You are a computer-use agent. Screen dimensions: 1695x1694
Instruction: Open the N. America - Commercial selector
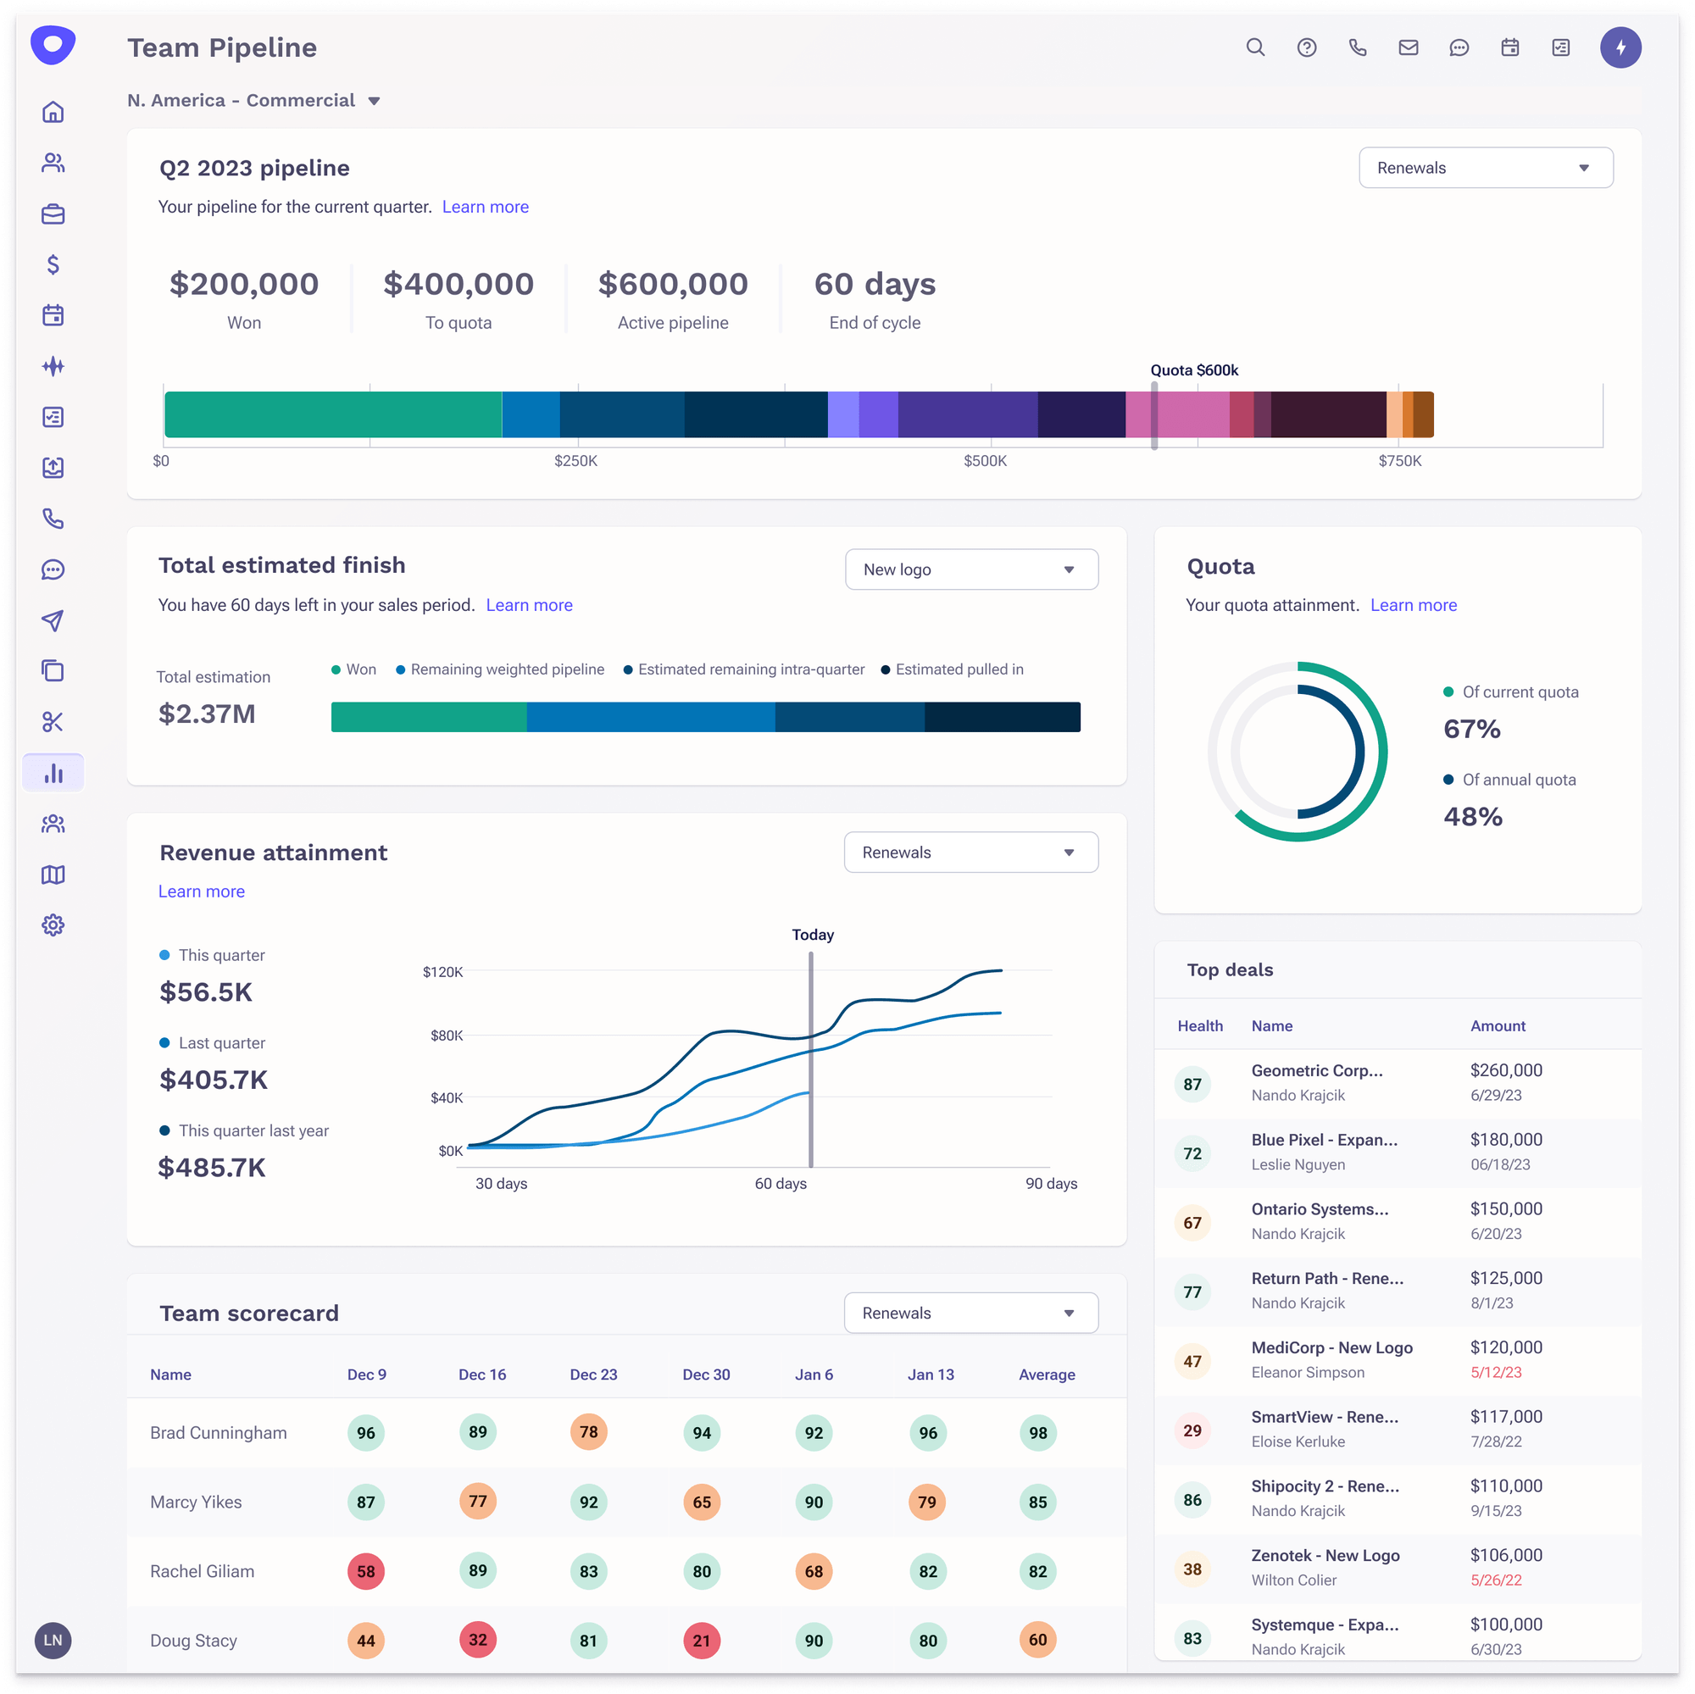pyautogui.click(x=254, y=100)
